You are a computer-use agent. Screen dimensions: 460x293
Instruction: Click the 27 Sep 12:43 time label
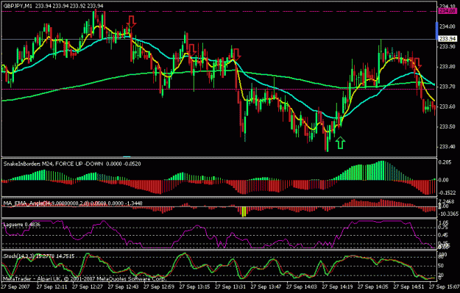123,286
